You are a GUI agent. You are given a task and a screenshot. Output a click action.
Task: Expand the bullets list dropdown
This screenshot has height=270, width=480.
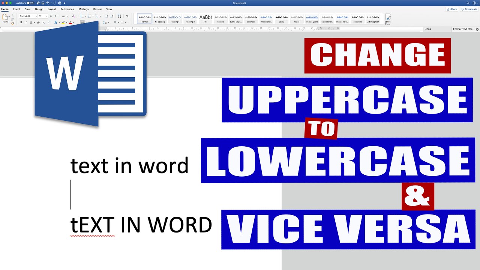tap(86, 16)
